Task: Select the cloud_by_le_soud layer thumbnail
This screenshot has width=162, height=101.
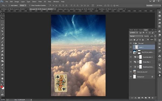Action: click(x=134, y=72)
